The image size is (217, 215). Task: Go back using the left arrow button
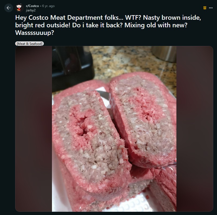pos(9,8)
